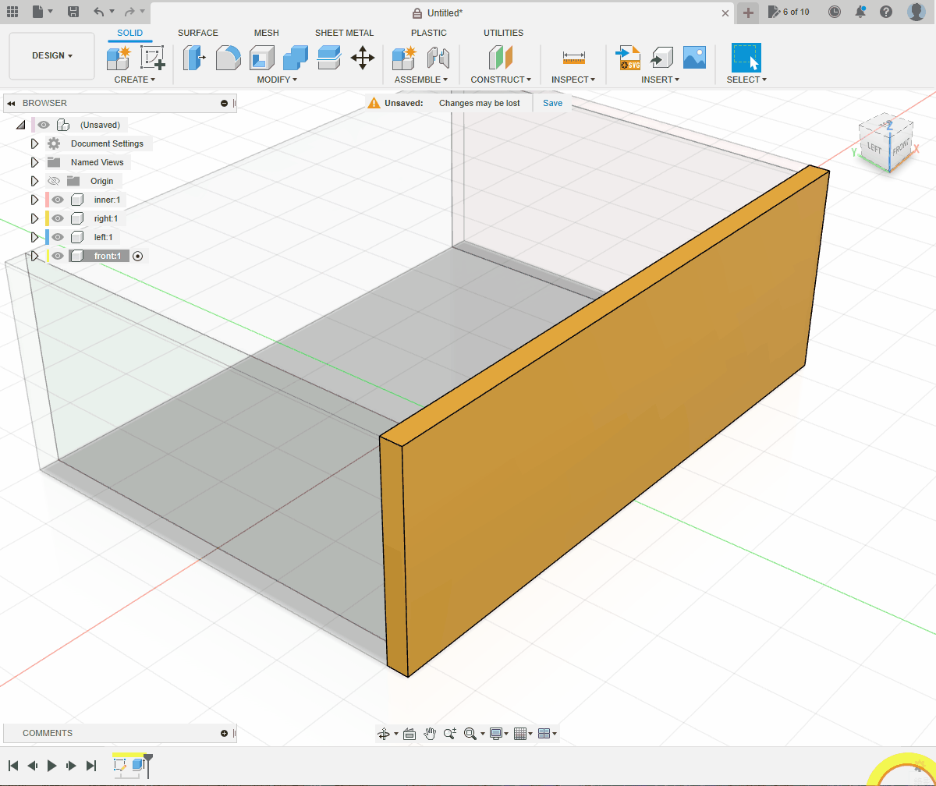Open the DESIGN workspace dropdown
Image resolution: width=936 pixels, height=786 pixels.
[51, 56]
